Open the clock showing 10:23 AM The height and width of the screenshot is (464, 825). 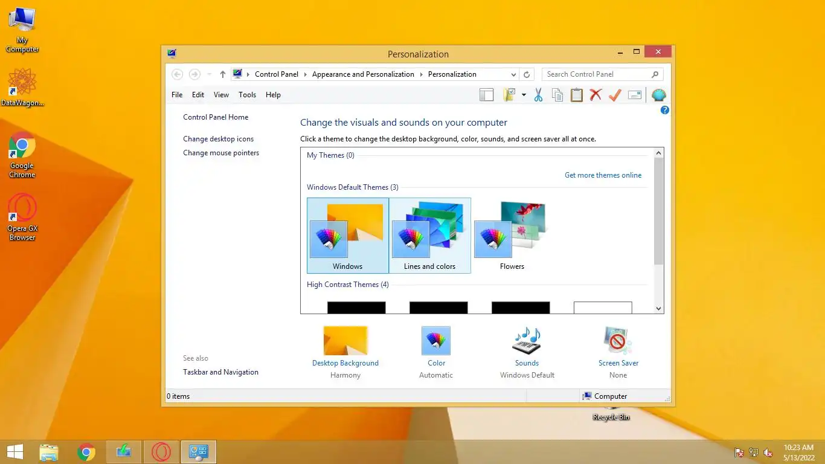(799, 453)
